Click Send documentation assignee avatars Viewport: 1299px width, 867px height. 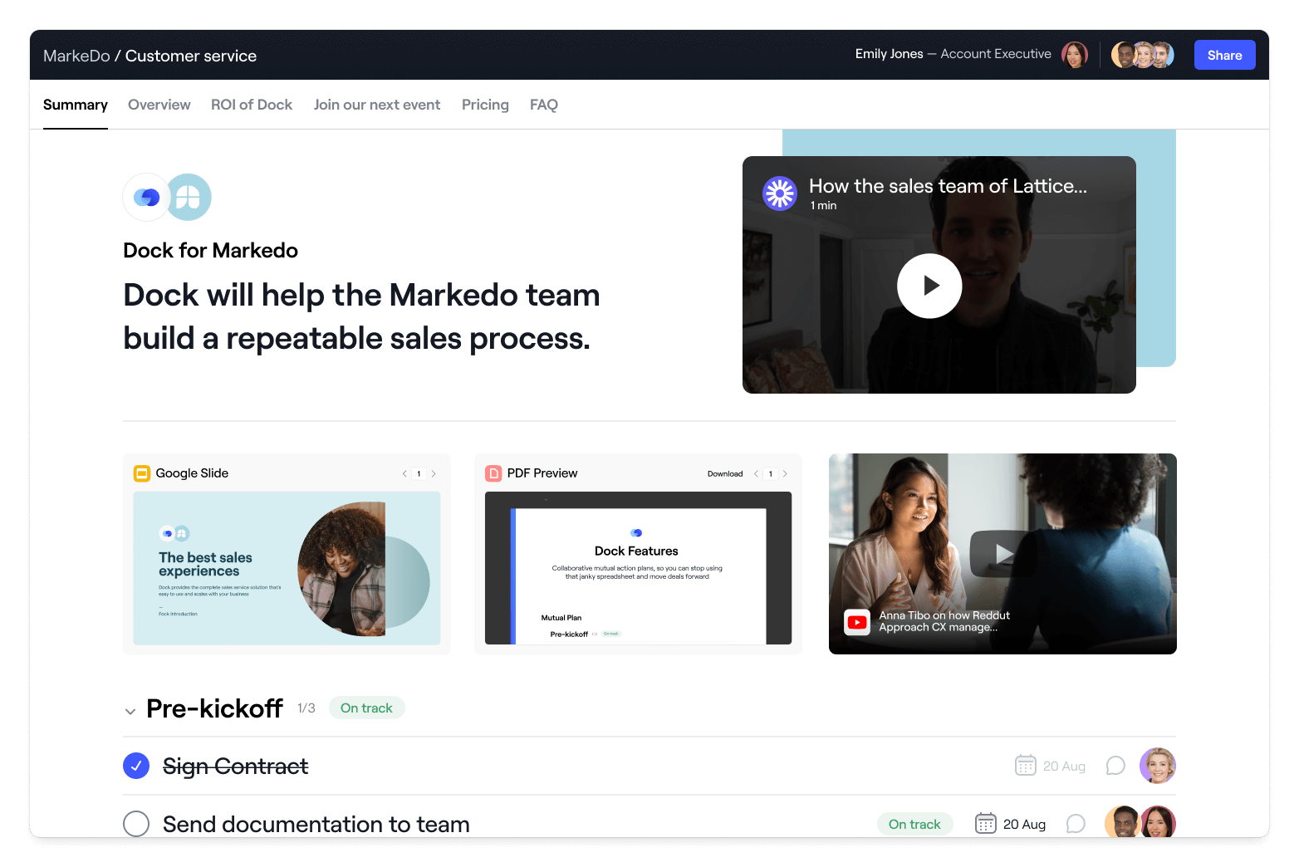(x=1140, y=822)
